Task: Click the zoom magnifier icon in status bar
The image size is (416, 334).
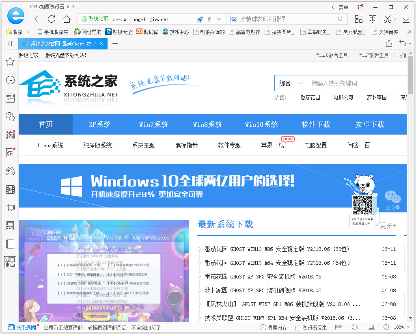Action: tap(386, 327)
